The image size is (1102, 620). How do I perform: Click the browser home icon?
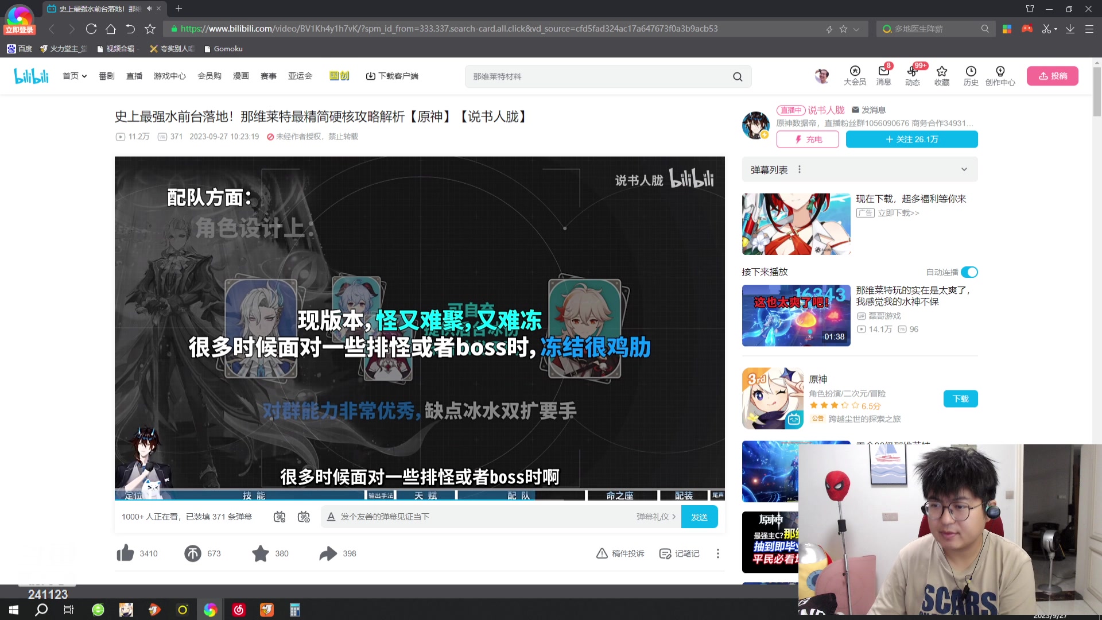[111, 29]
